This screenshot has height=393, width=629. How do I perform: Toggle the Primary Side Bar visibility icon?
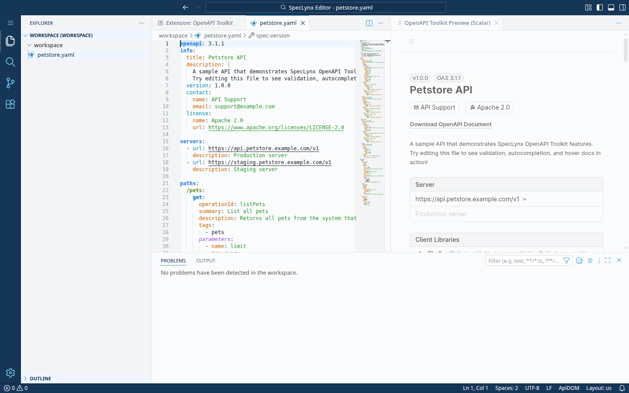[600, 7]
